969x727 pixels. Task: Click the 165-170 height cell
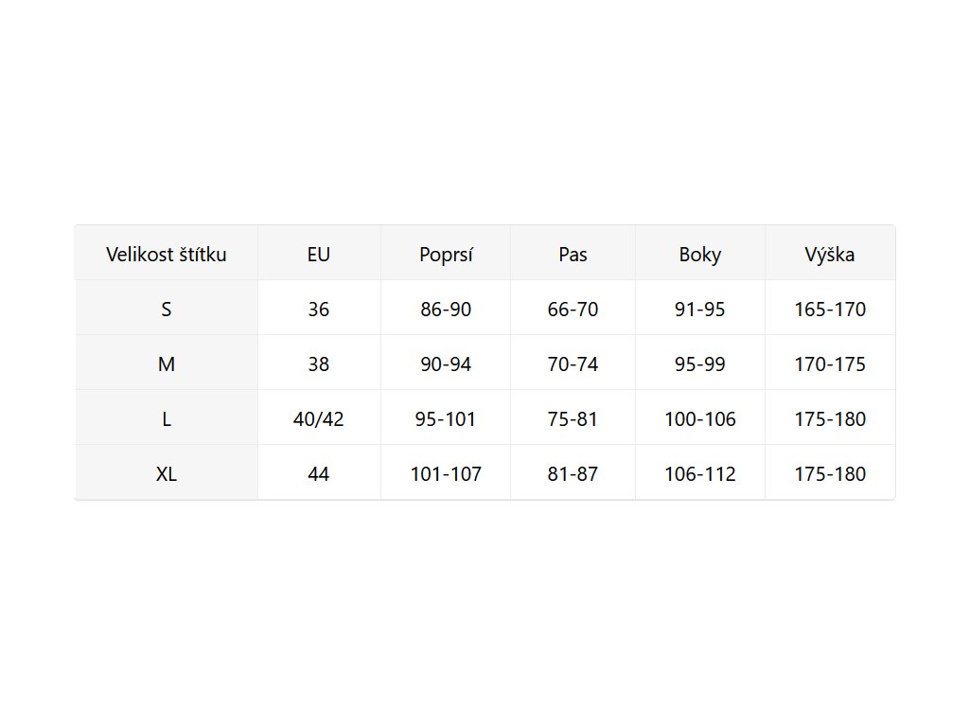[x=830, y=309]
